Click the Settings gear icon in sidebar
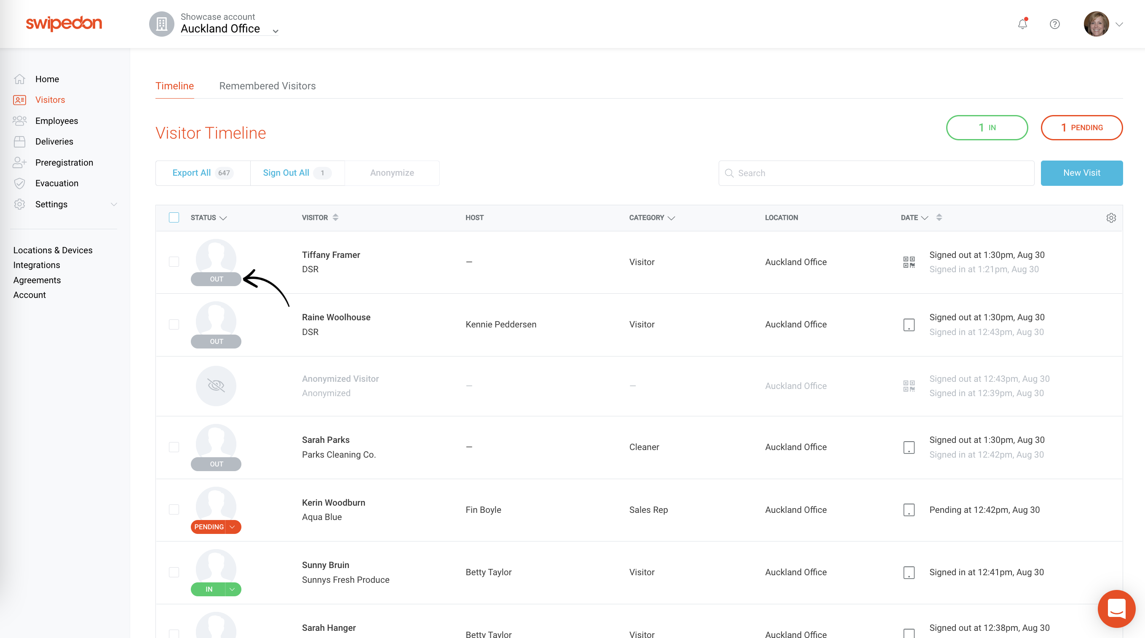 click(x=19, y=204)
